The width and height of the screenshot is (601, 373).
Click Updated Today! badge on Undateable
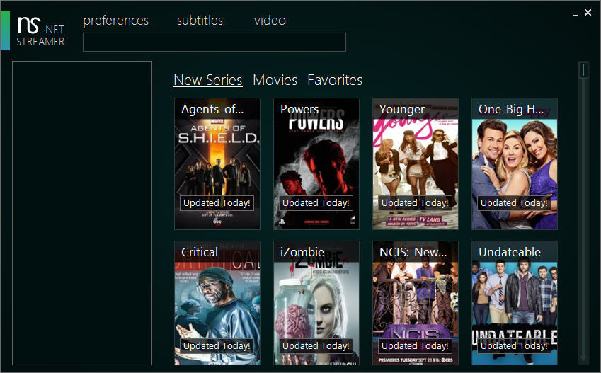point(514,346)
